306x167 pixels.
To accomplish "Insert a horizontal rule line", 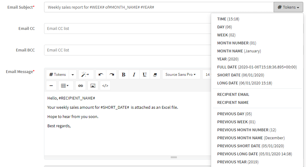I will click(x=51, y=86).
